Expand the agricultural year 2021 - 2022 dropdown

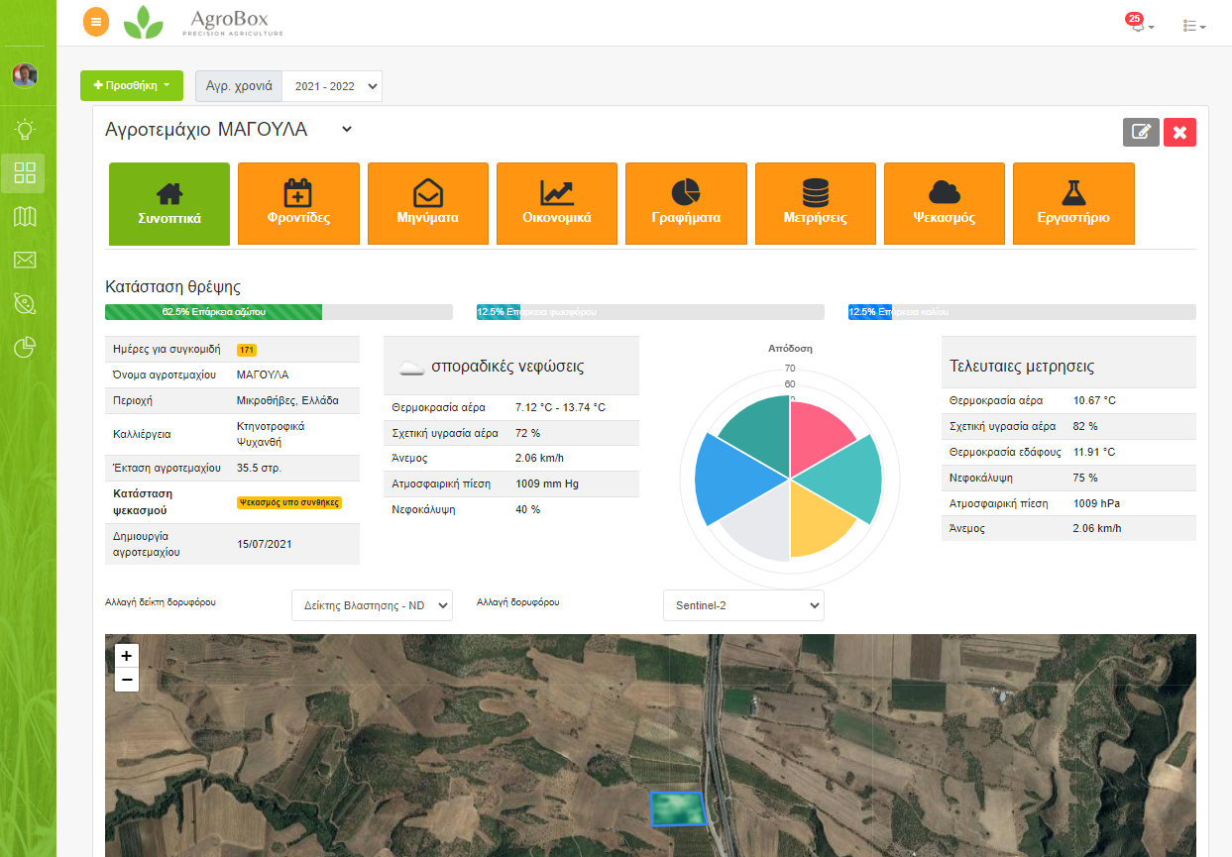(332, 86)
